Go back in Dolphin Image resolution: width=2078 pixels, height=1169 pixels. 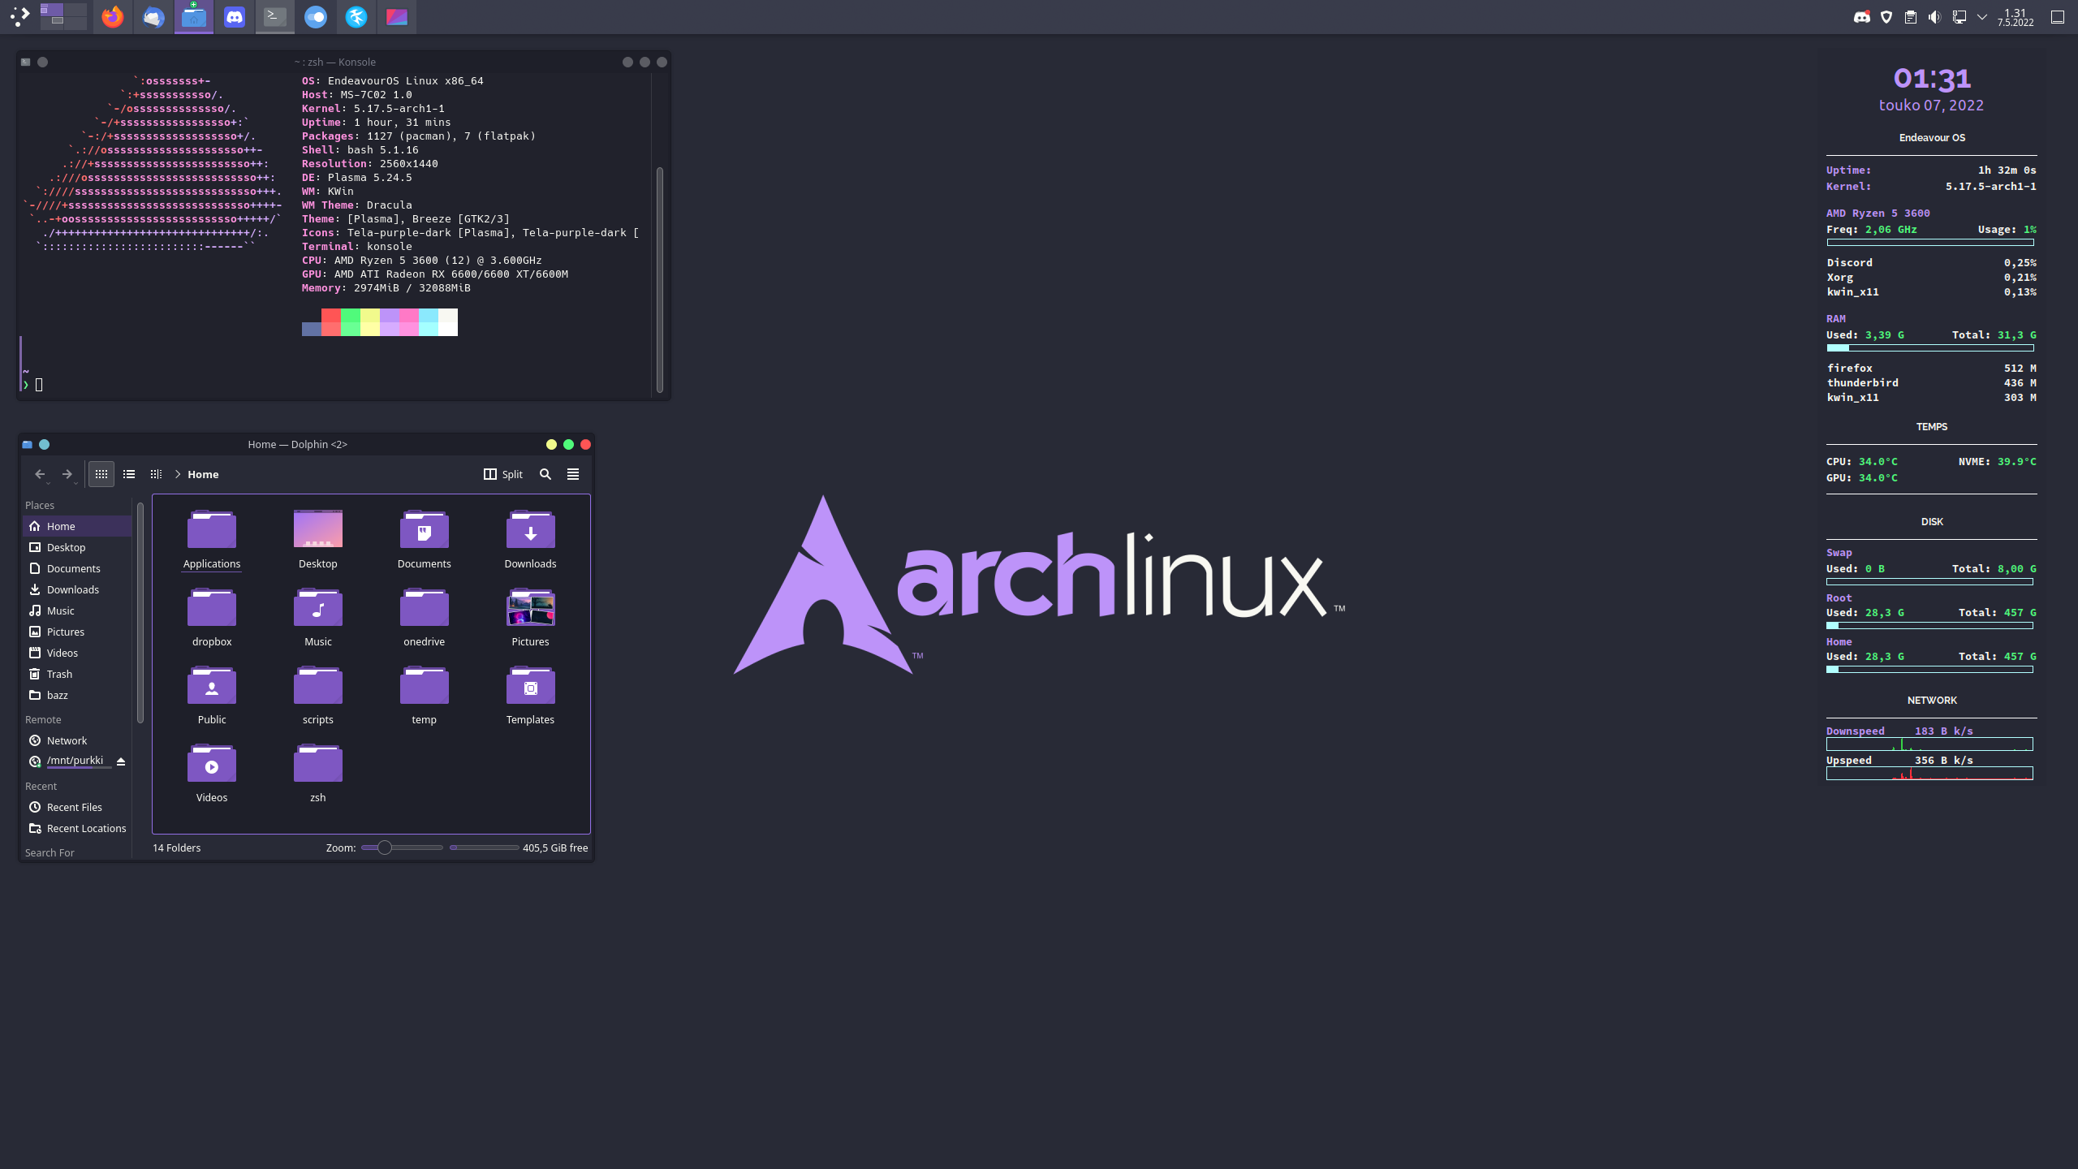(x=39, y=474)
